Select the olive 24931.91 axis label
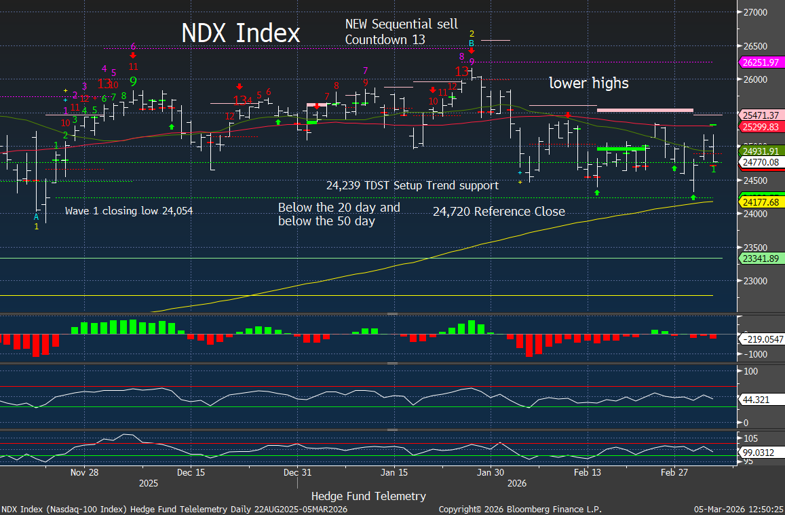 760,151
